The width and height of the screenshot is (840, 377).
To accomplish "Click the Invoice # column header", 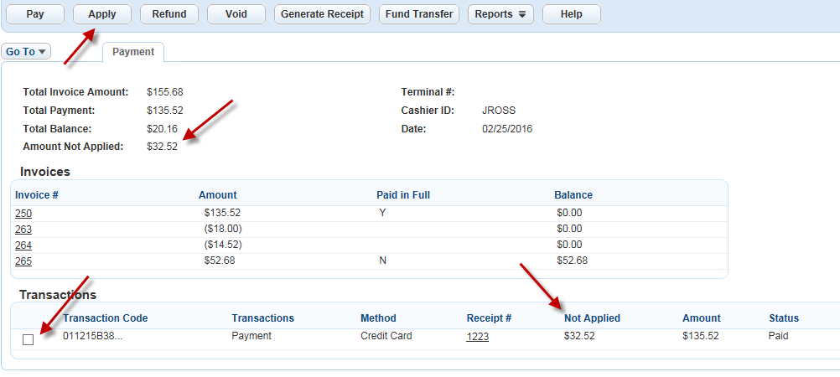I will 36,195.
